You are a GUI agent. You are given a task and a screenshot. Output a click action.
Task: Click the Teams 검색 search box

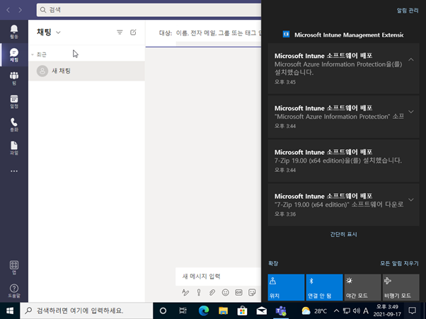(149, 10)
